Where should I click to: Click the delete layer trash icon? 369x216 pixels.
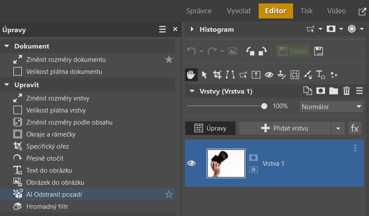coord(347,91)
